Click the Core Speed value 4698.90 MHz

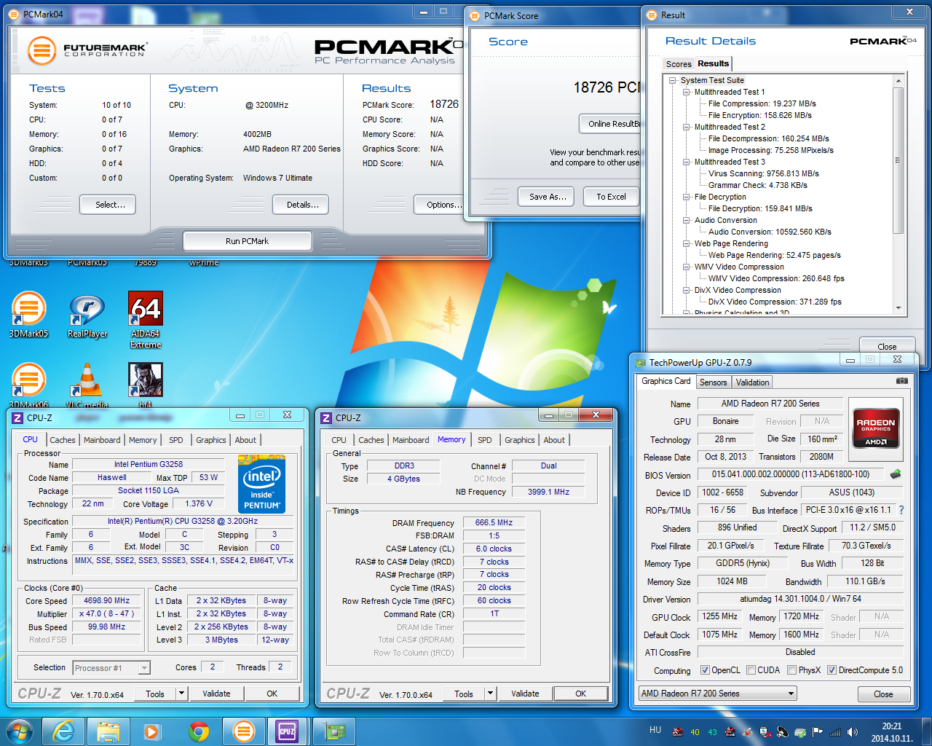(106, 601)
